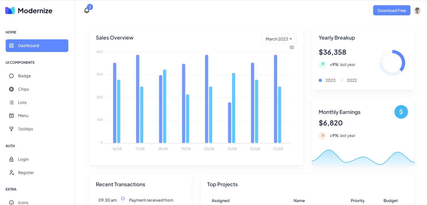Click the Menu item icon in sidebar
Viewport: 427px width, 205px height.
click(11, 116)
